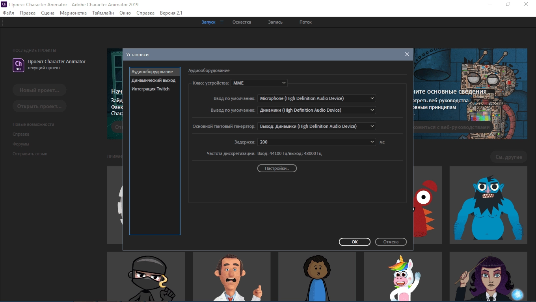Image resolution: width=536 pixels, height=302 pixels.
Task: Switch to the Запуск workspace tab
Action: coord(208,22)
